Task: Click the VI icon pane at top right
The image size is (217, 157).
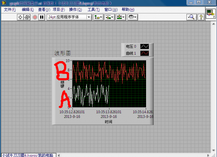Action: click(x=210, y=14)
